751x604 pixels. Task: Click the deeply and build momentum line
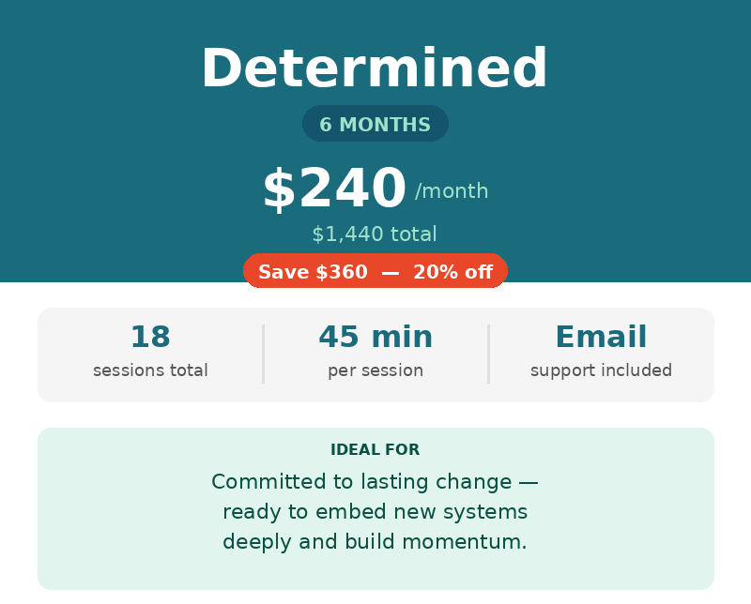pos(375,542)
